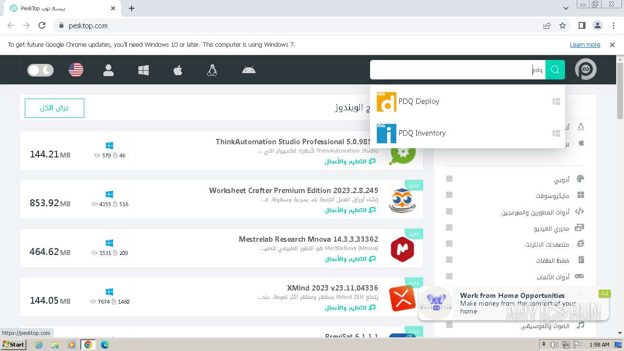Open أدوات الألعاب gaming tools category
Image resolution: width=624 pixels, height=351 pixels.
pyautogui.click(x=553, y=277)
